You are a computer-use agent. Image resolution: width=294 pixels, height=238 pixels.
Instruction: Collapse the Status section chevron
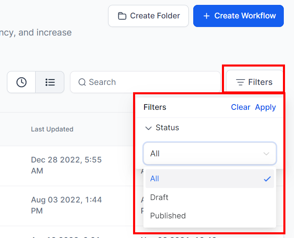(x=148, y=128)
